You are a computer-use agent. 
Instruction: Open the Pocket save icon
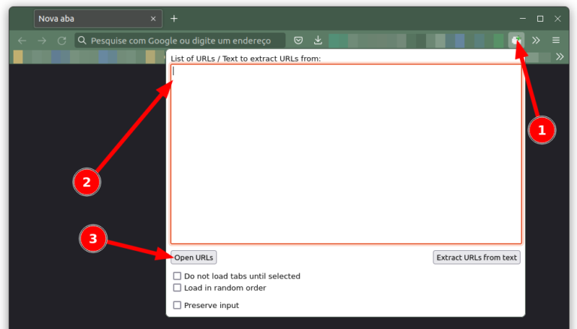(x=298, y=41)
